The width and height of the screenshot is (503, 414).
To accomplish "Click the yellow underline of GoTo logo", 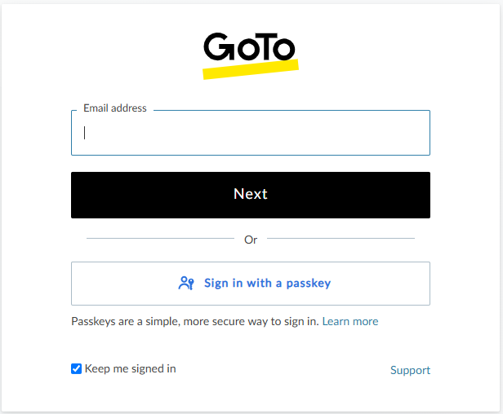I will click(251, 69).
